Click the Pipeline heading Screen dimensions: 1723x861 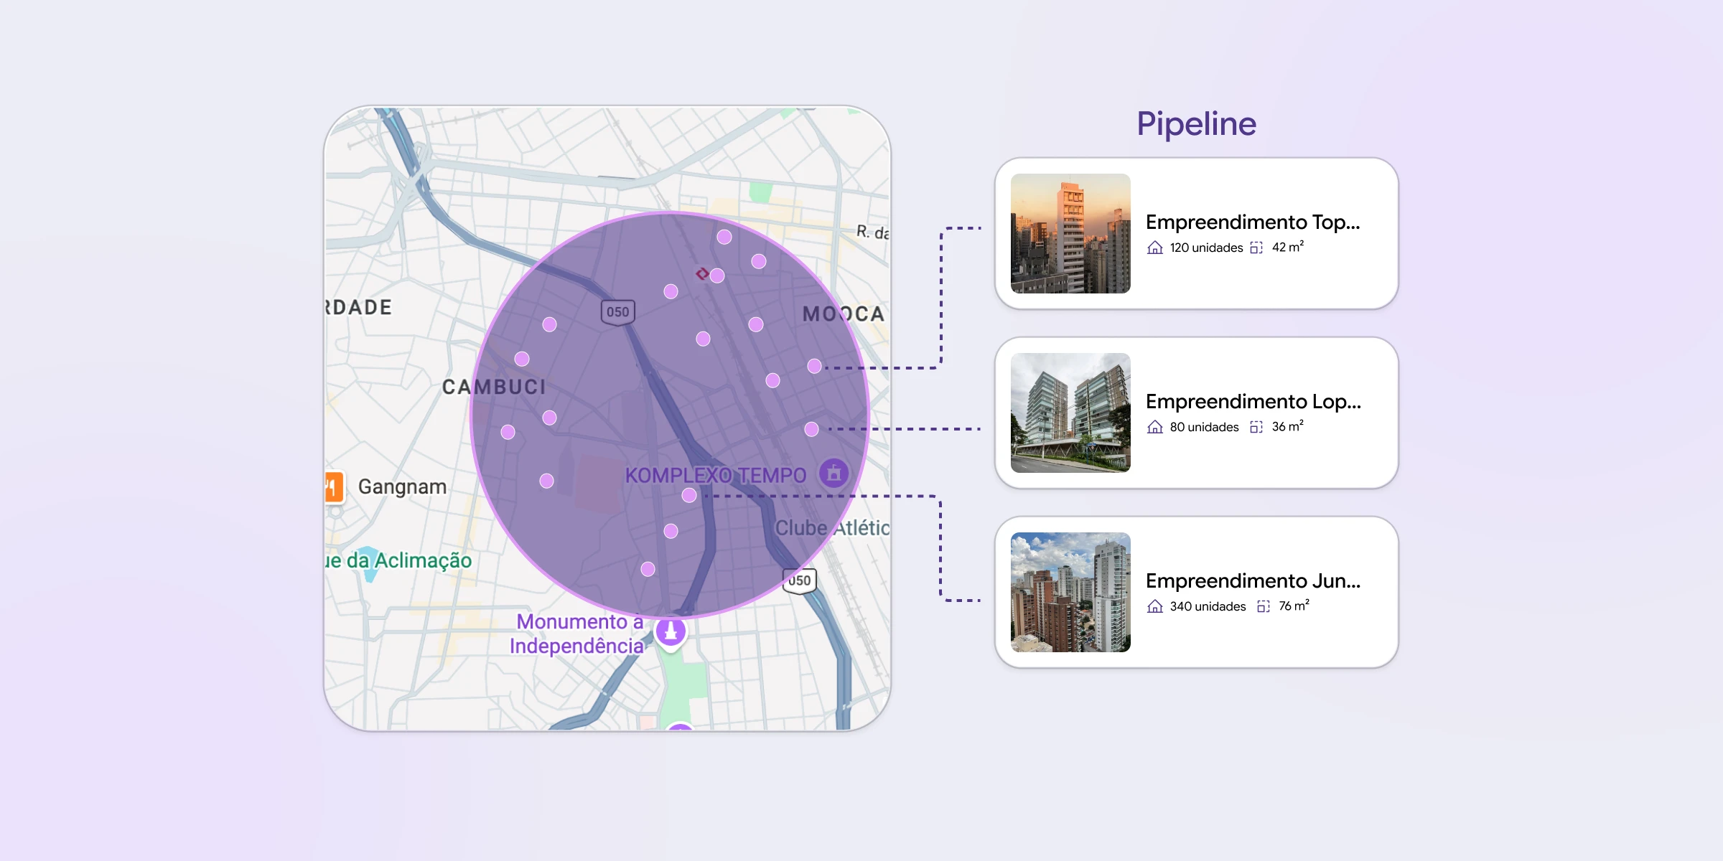point(1196,124)
